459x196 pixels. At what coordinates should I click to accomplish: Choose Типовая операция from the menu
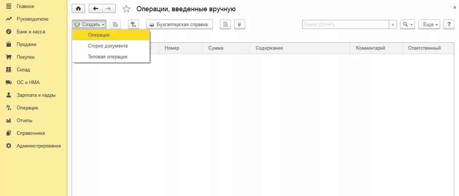pos(111,57)
